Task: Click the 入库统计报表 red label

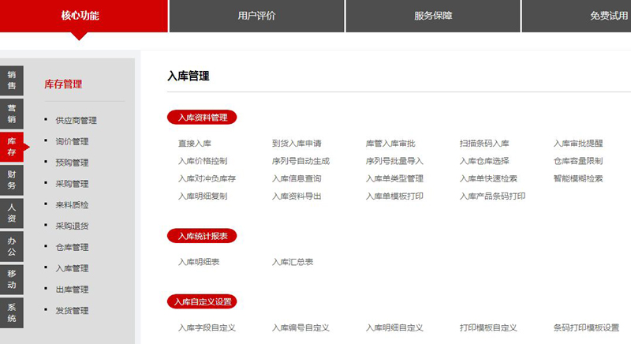Action: (202, 235)
